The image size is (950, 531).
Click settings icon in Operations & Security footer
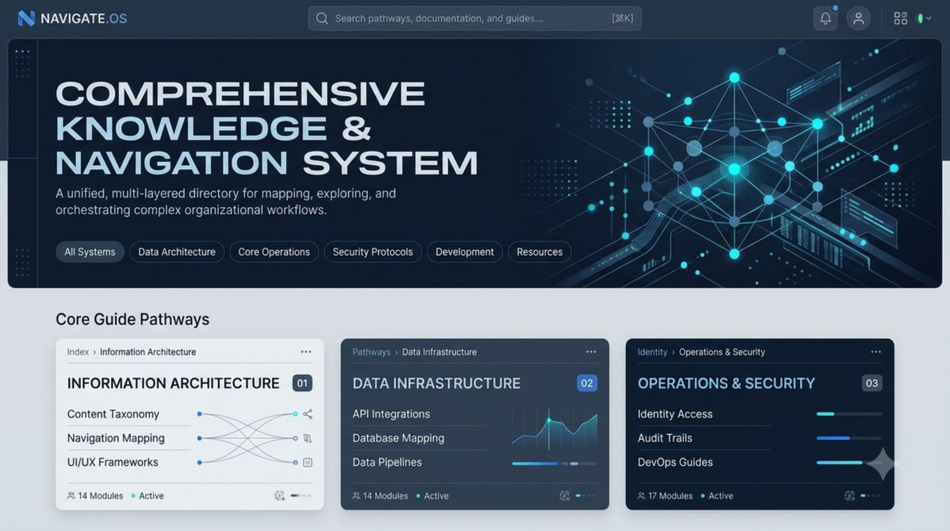(x=850, y=496)
